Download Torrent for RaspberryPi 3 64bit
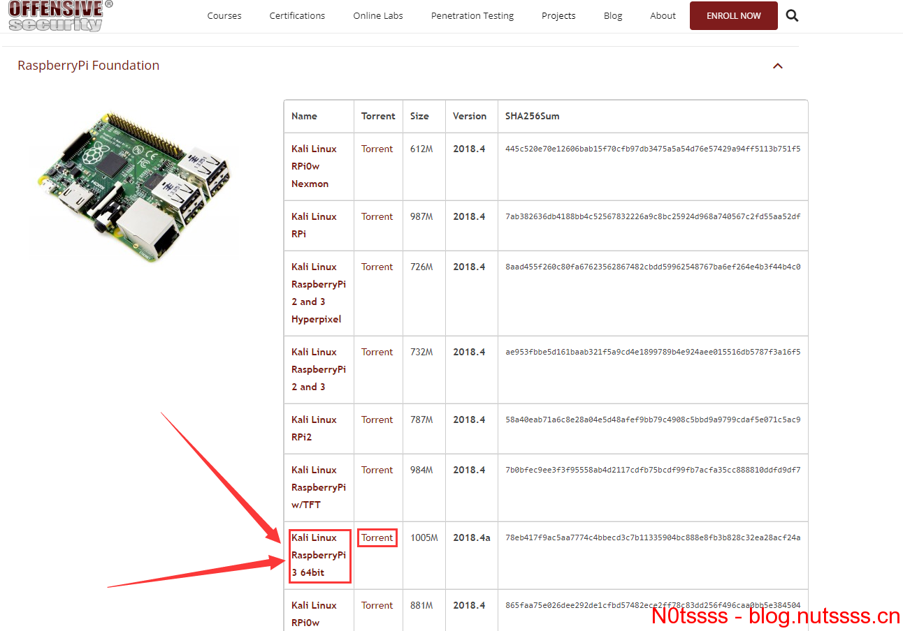Image resolution: width=903 pixels, height=631 pixels. tap(377, 537)
